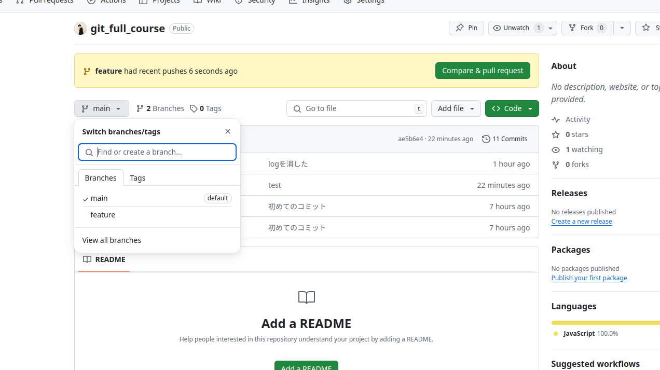Switch to the Tags tab in popup
660x370 pixels.
pyautogui.click(x=137, y=177)
